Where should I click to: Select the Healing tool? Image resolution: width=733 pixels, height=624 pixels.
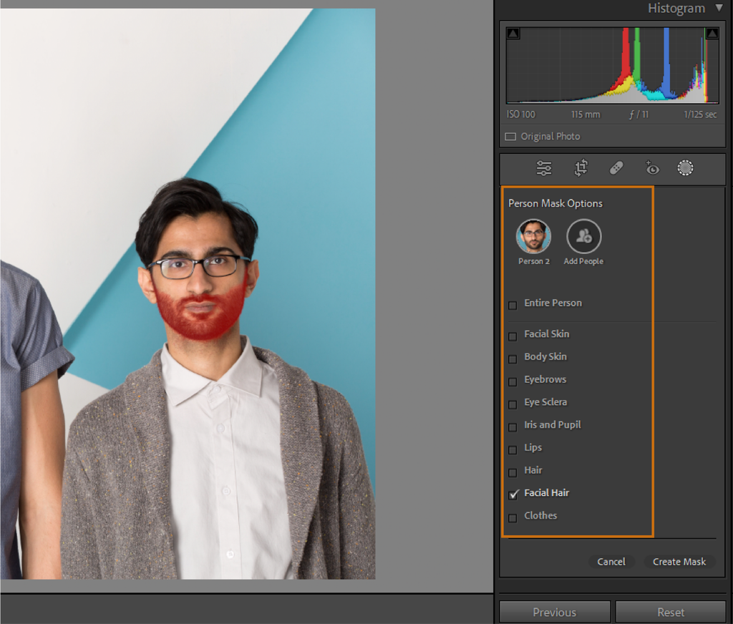click(616, 168)
